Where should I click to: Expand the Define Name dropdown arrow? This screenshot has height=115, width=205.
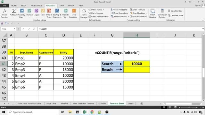pyautogui.click(x=103, y=10)
